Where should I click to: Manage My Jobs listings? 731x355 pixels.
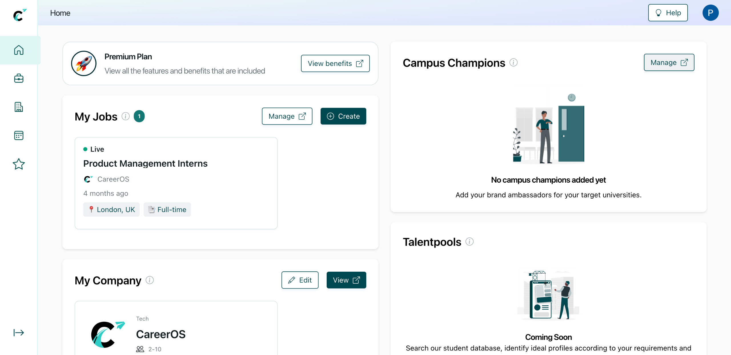pos(287,116)
